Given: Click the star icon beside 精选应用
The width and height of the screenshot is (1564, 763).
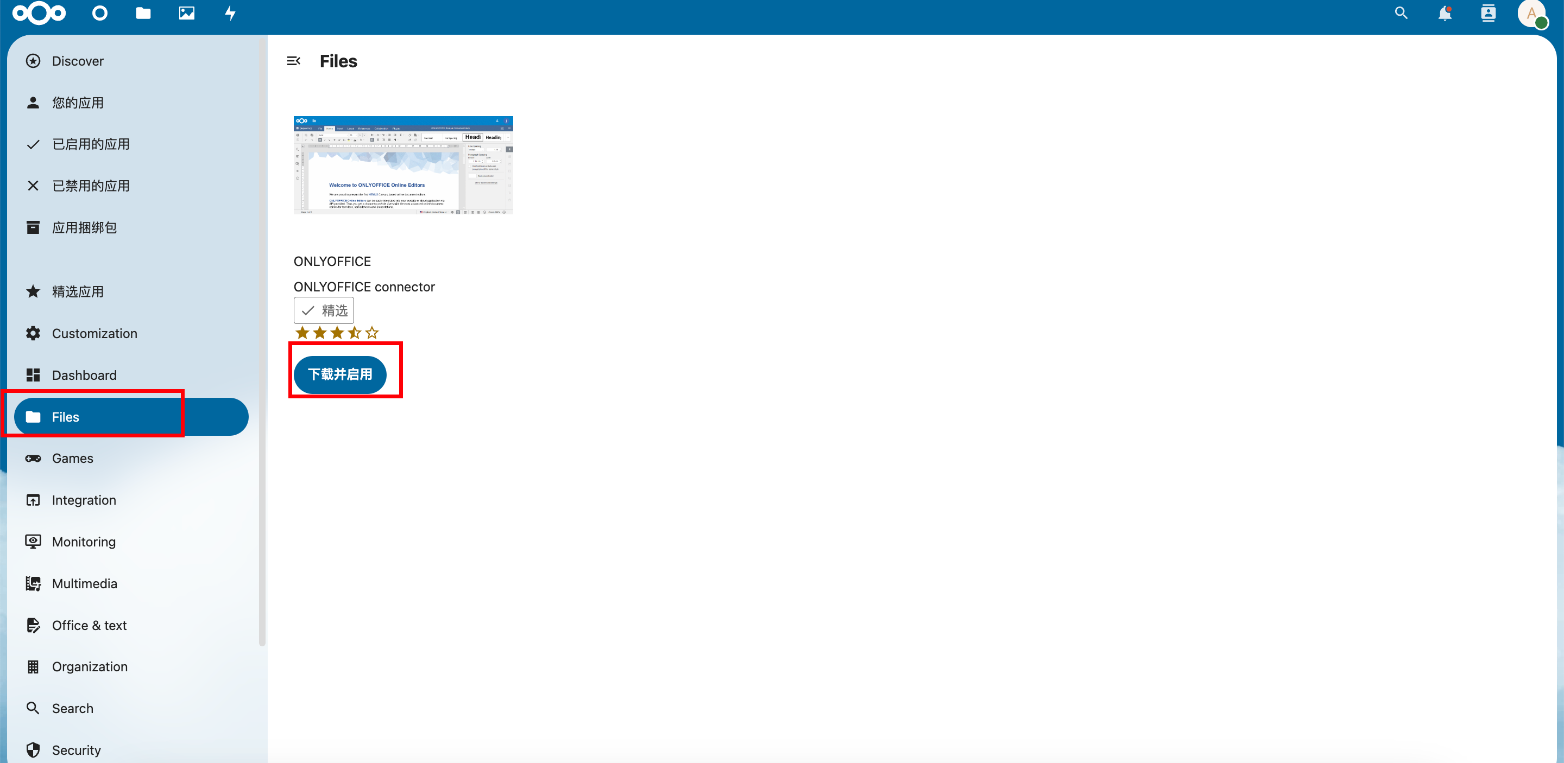Looking at the screenshot, I should (33, 292).
